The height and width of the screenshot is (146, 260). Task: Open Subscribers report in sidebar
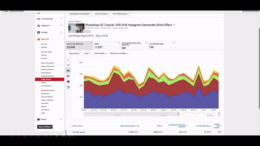45,94
